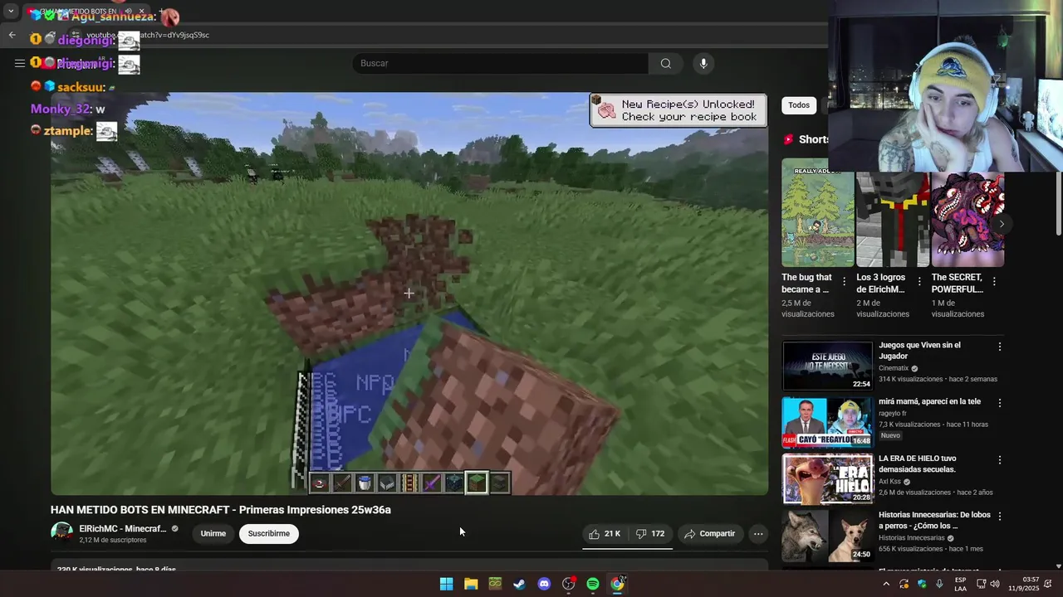Click title 'Juegos que Viven sin el Jugador'

(x=919, y=351)
